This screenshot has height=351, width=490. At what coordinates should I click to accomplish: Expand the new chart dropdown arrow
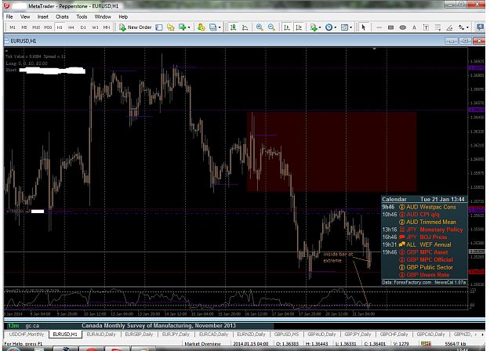[189, 27]
